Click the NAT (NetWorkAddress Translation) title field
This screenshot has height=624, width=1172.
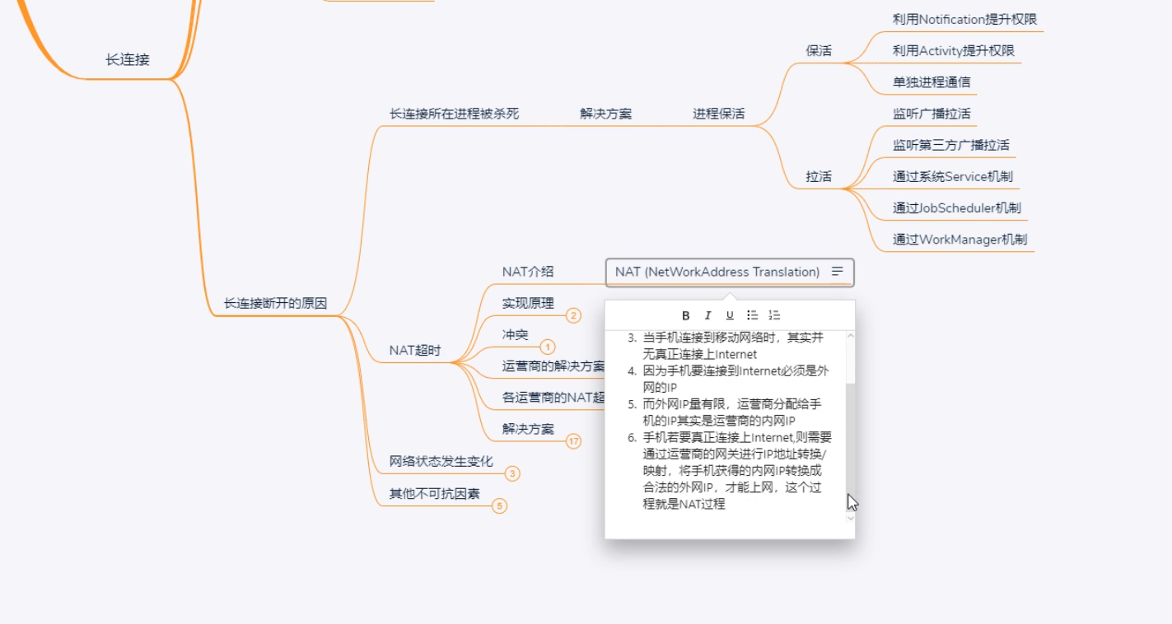(x=717, y=272)
